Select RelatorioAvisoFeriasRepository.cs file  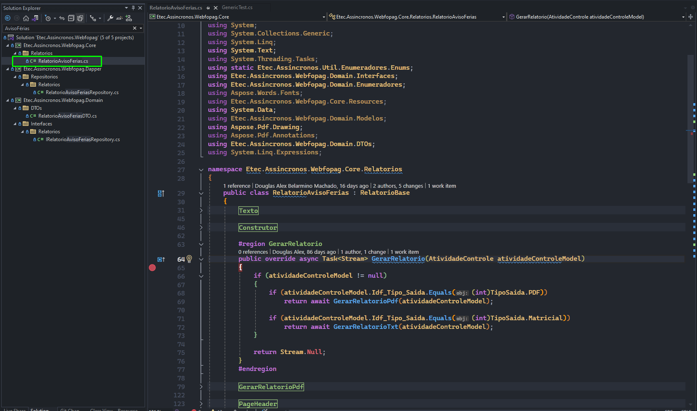coord(82,92)
